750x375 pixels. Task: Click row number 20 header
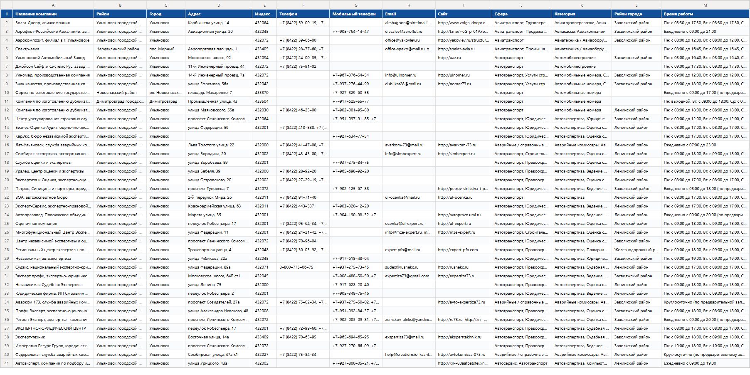(6, 180)
